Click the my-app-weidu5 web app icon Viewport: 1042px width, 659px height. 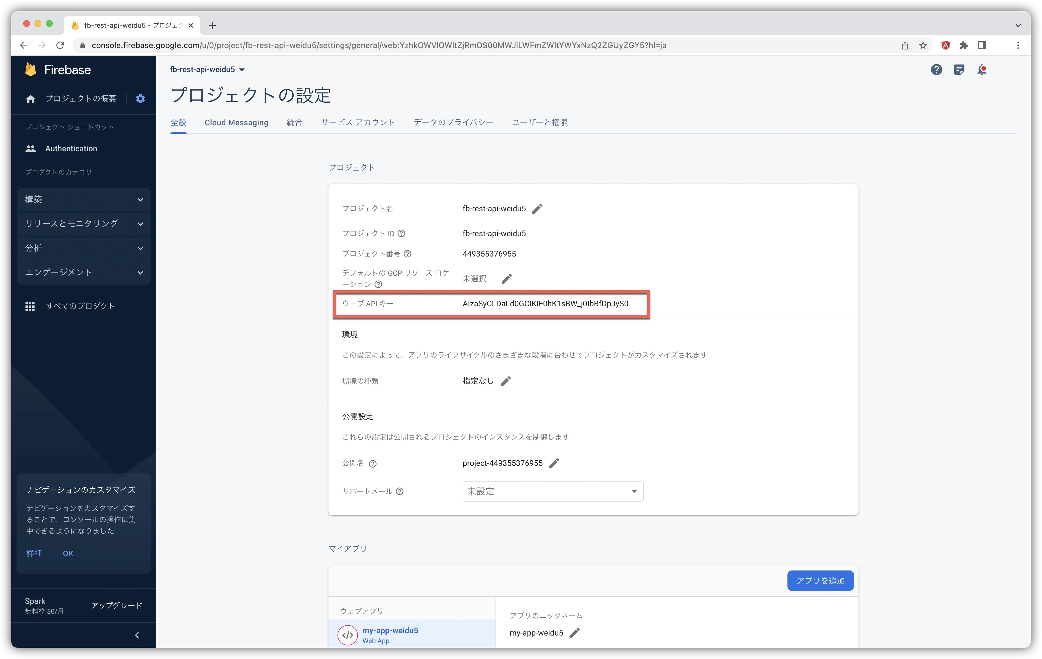(x=347, y=635)
